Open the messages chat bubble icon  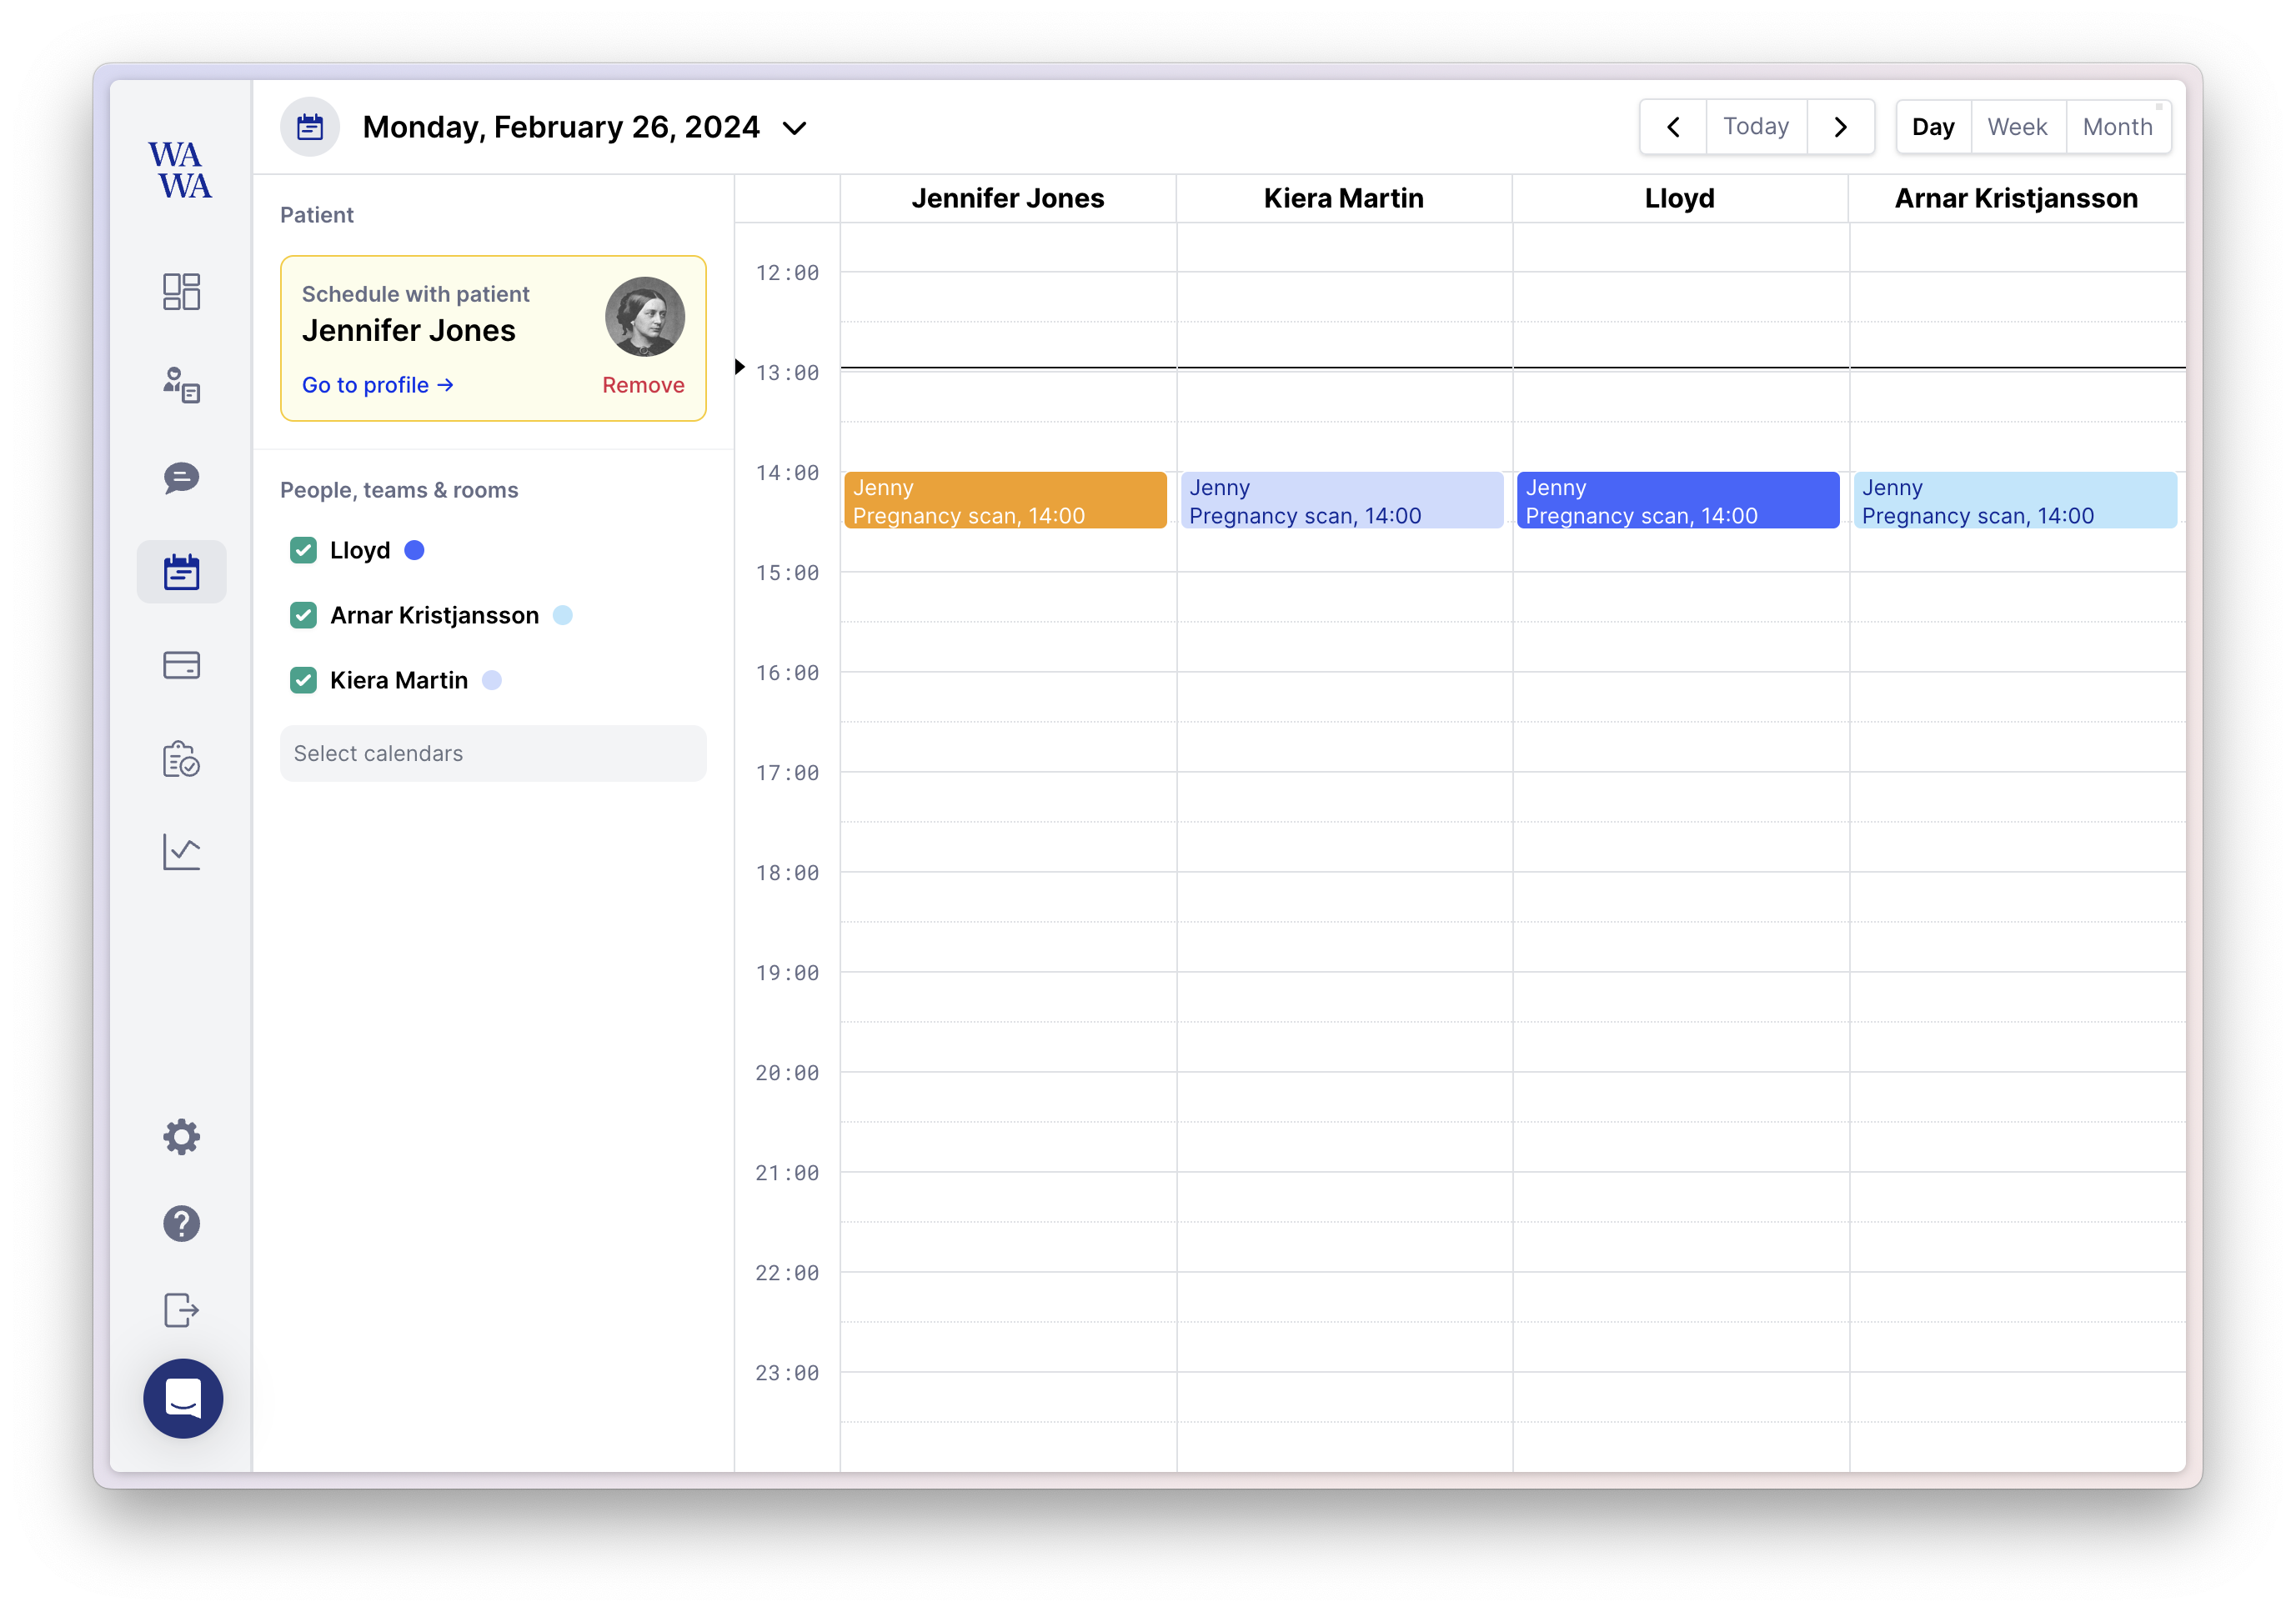pyautogui.click(x=181, y=478)
